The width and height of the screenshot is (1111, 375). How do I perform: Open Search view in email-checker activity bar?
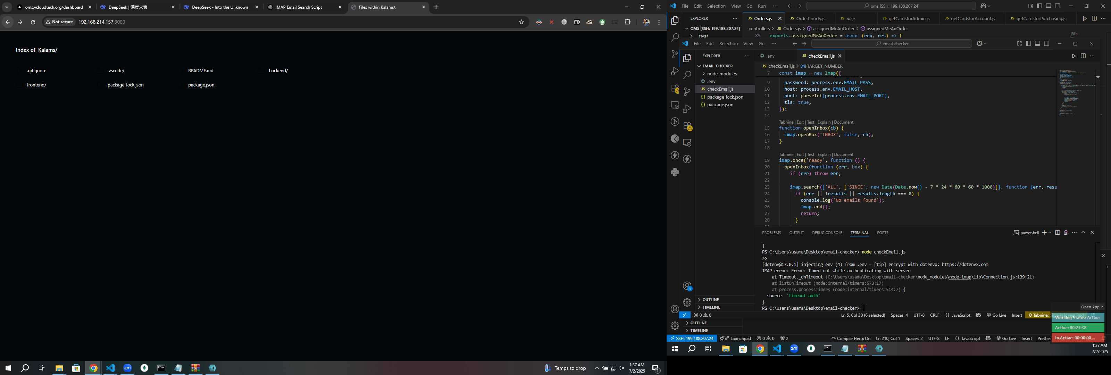(687, 75)
